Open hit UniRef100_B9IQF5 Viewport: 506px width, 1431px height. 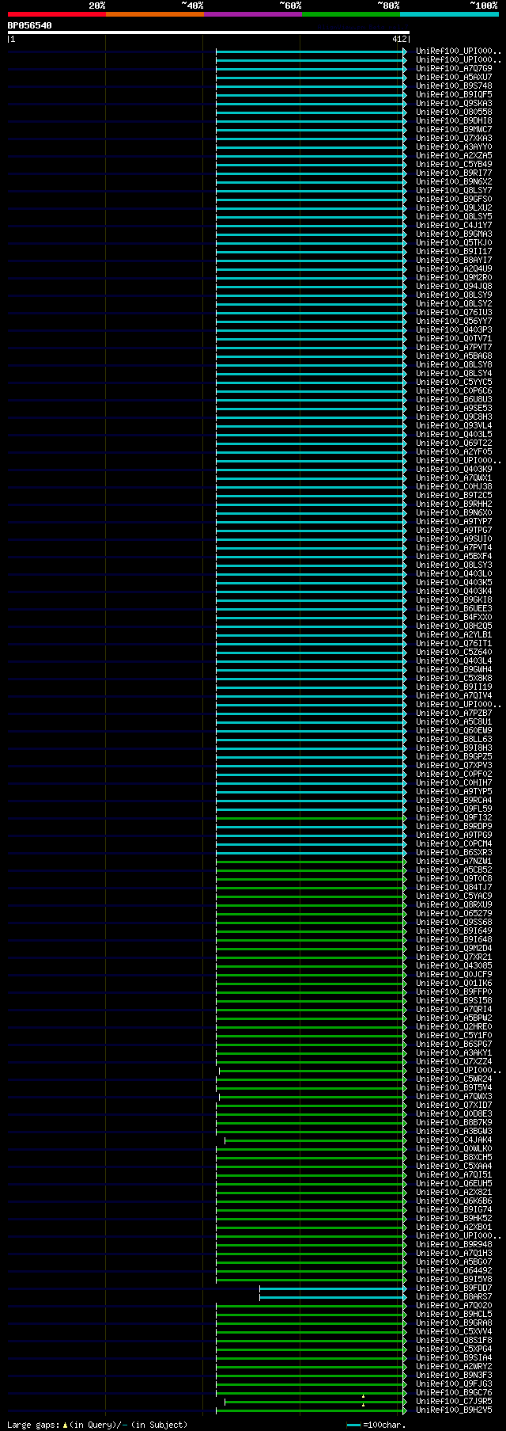click(454, 95)
